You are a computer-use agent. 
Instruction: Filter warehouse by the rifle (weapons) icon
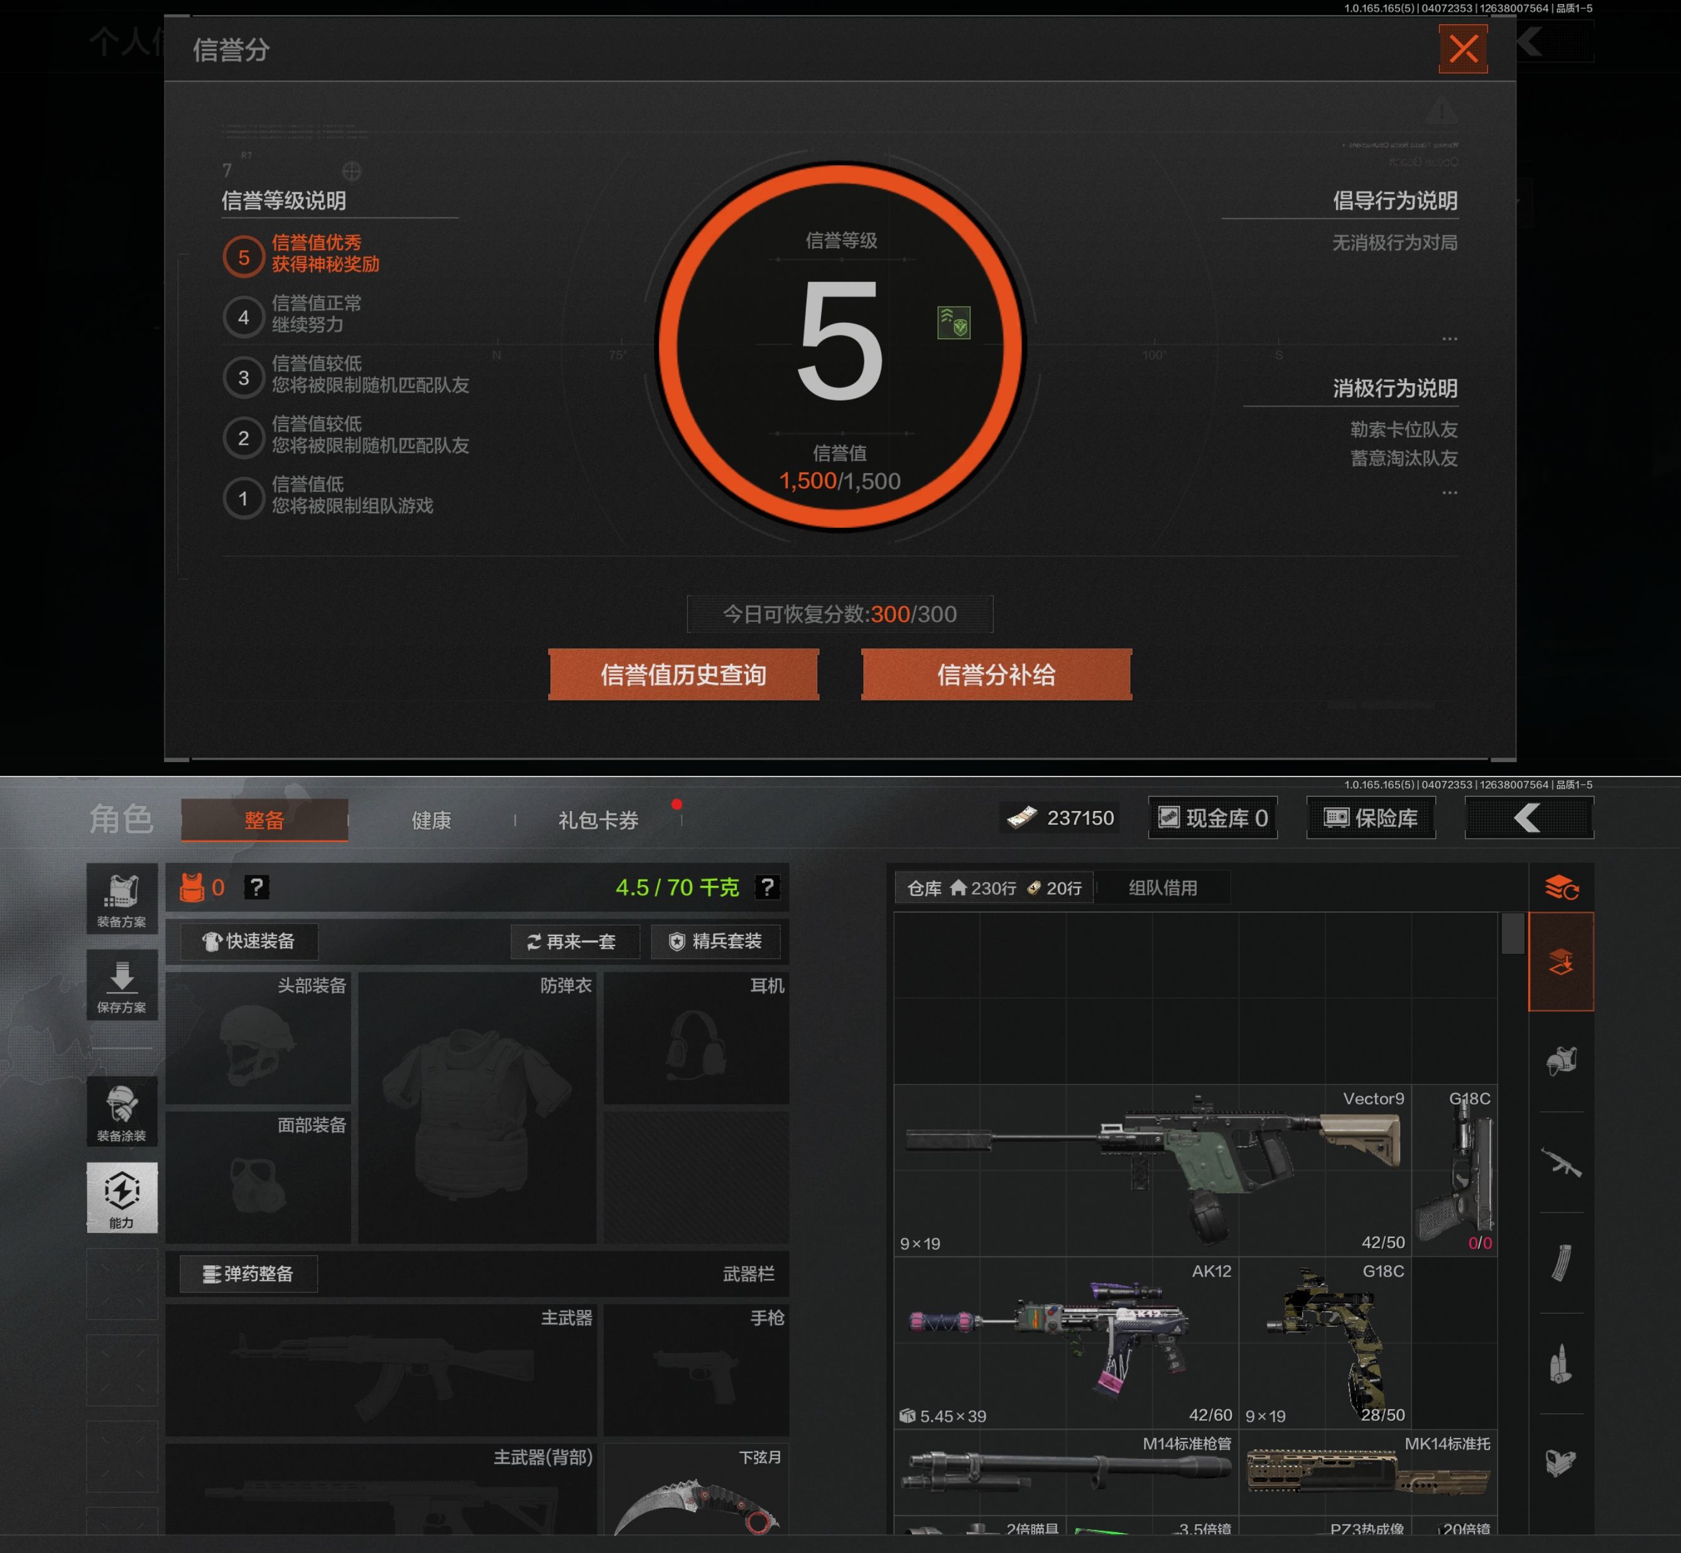[x=1561, y=1163]
